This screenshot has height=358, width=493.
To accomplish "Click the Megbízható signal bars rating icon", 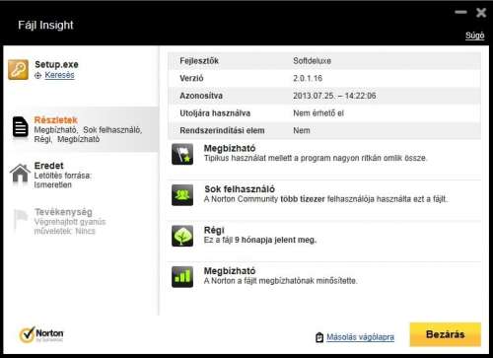I will 182,277.
